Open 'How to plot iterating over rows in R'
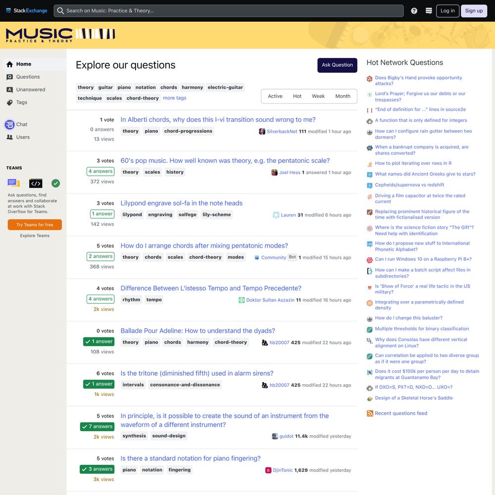The image size is (495, 495). click(413, 163)
